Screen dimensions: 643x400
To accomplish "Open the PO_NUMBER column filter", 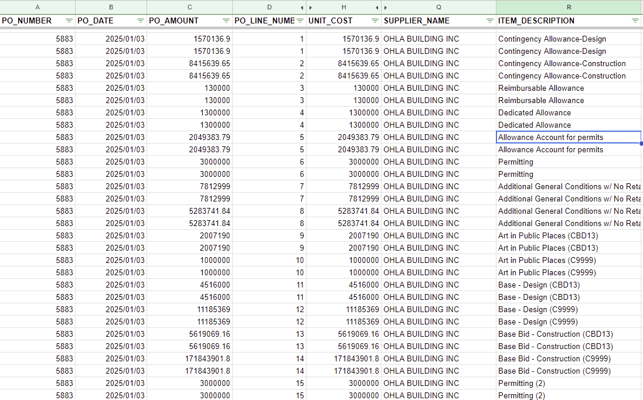I will (69, 20).
